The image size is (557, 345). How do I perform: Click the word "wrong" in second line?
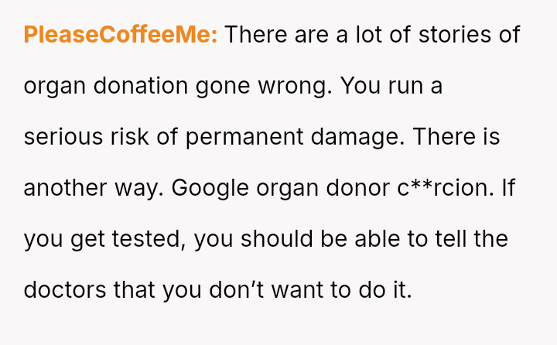click(x=295, y=87)
